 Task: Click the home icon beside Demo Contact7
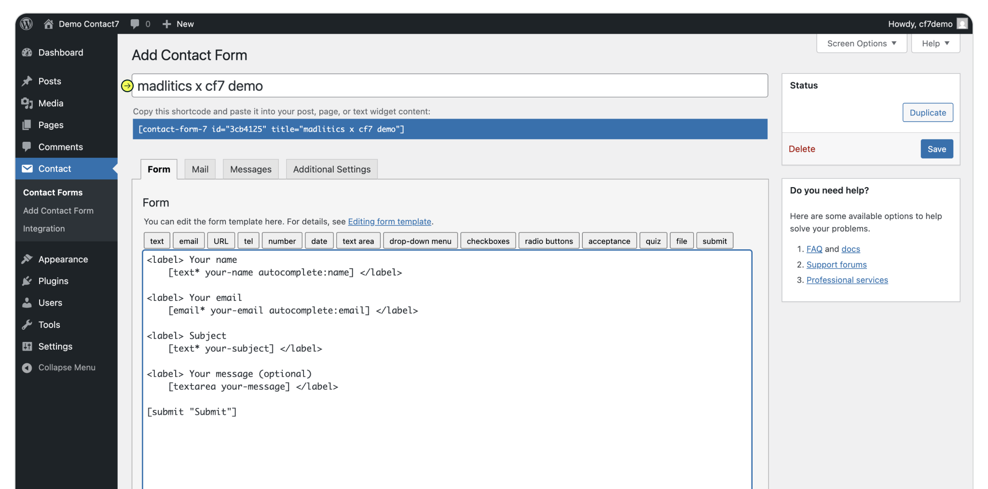(48, 24)
